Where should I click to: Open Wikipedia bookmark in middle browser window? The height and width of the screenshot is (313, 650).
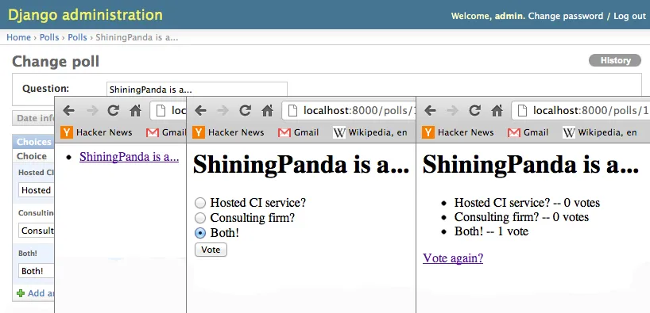point(370,132)
